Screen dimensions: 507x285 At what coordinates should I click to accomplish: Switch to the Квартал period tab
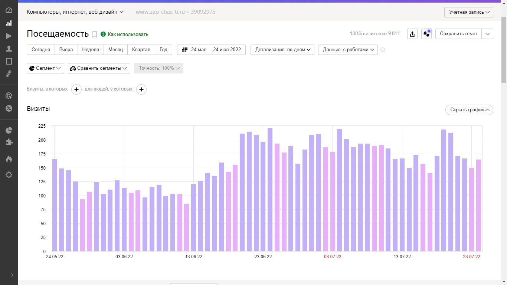141,50
